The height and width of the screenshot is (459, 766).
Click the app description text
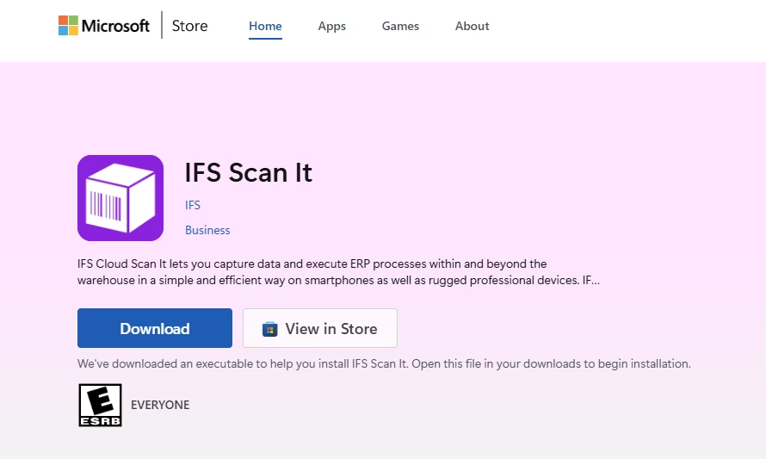click(x=338, y=272)
